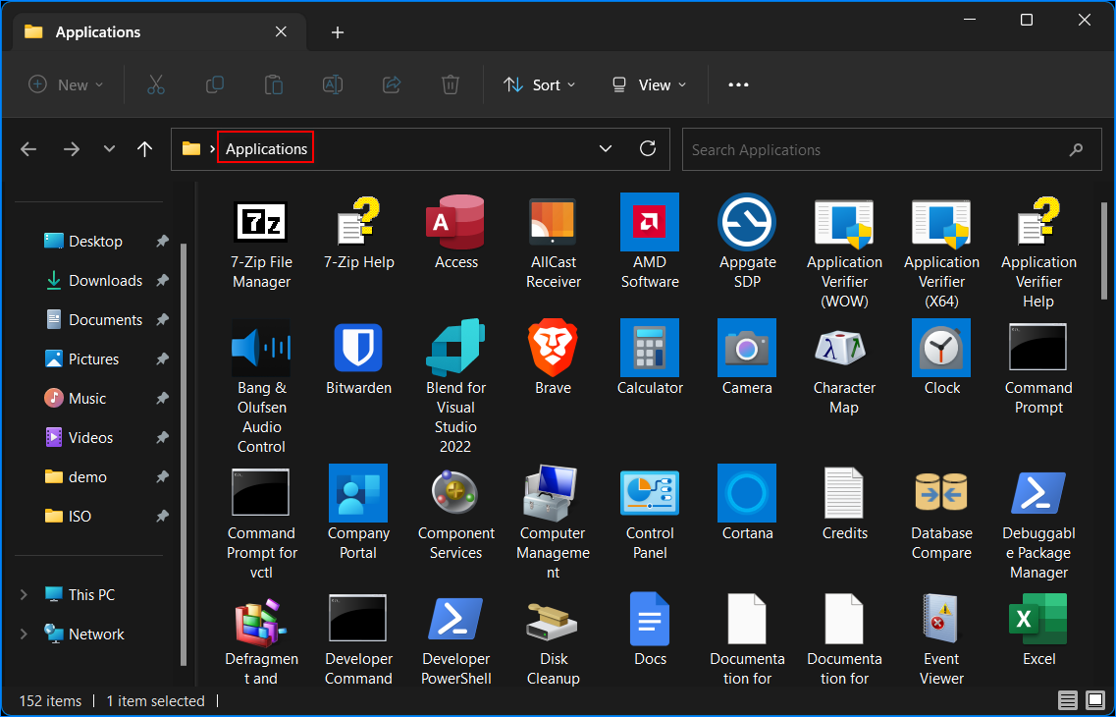
Task: Open the View layout dropdown
Action: coord(649,84)
